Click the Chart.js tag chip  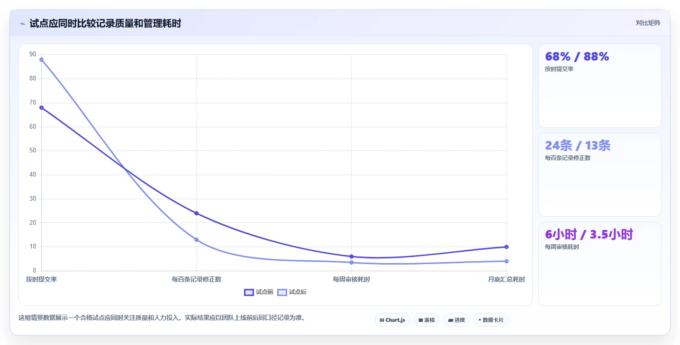tap(392, 320)
